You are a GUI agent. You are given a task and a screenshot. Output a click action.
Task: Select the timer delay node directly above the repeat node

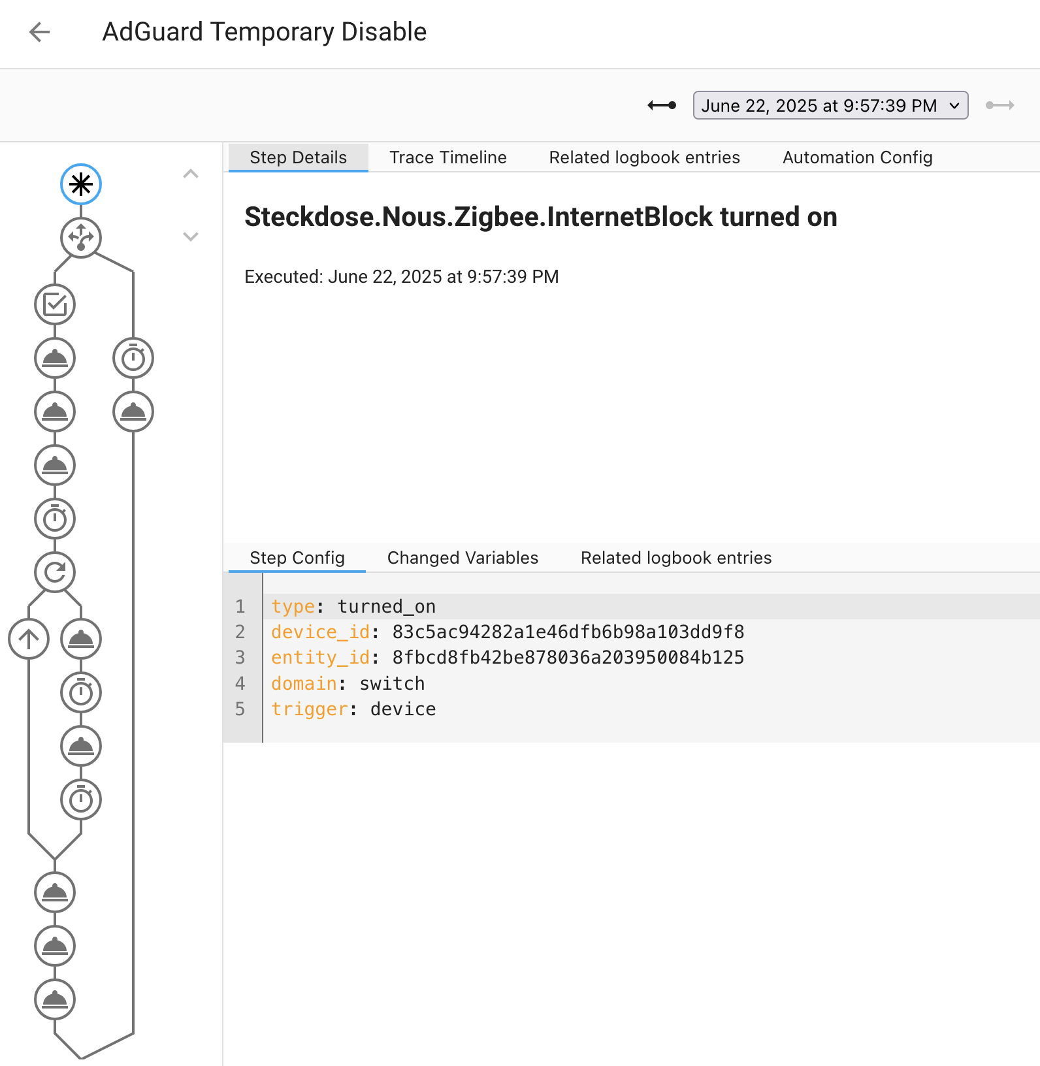(x=55, y=519)
